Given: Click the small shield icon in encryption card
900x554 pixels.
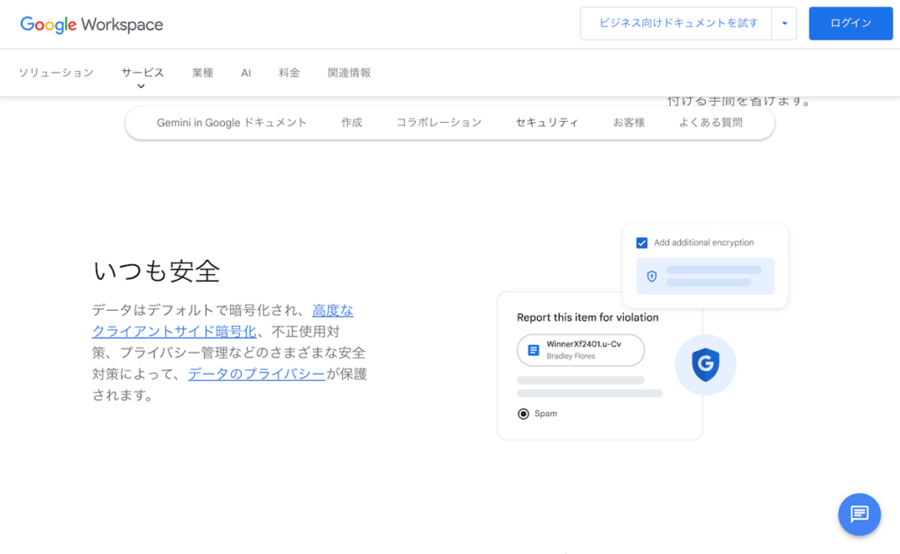Looking at the screenshot, I should (x=651, y=277).
